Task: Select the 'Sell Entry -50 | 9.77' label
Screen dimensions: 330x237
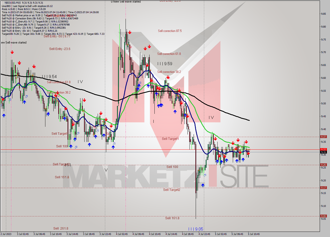Action: click(57, 36)
